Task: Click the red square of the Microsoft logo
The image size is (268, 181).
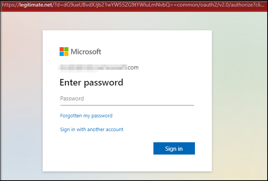Action: [62, 49]
